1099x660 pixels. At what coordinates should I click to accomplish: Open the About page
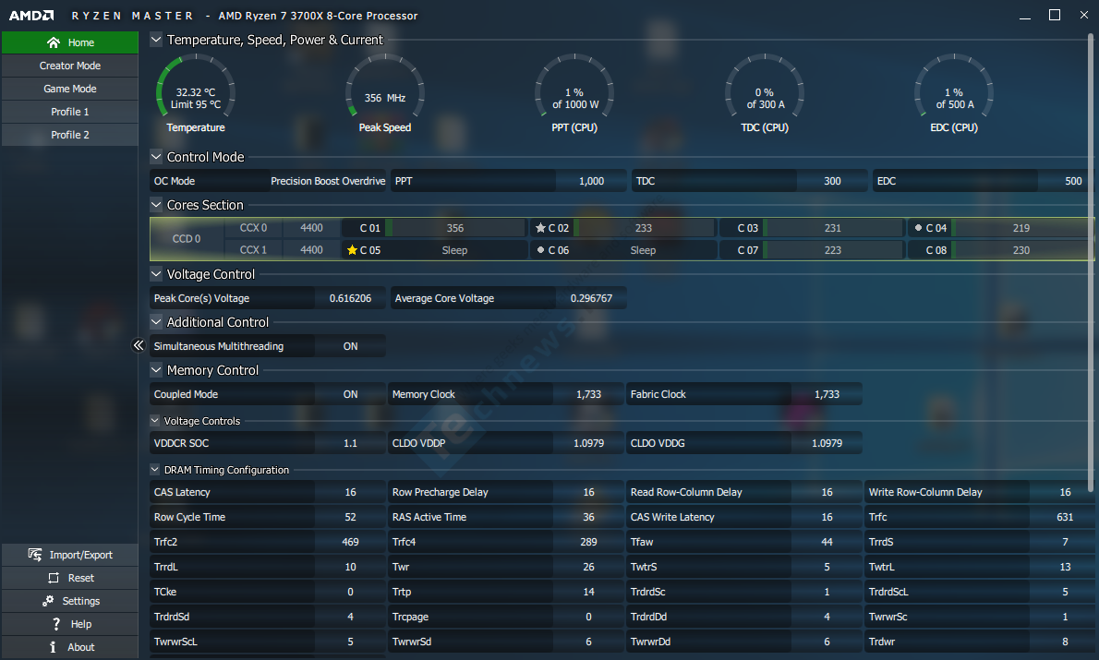coord(70,647)
